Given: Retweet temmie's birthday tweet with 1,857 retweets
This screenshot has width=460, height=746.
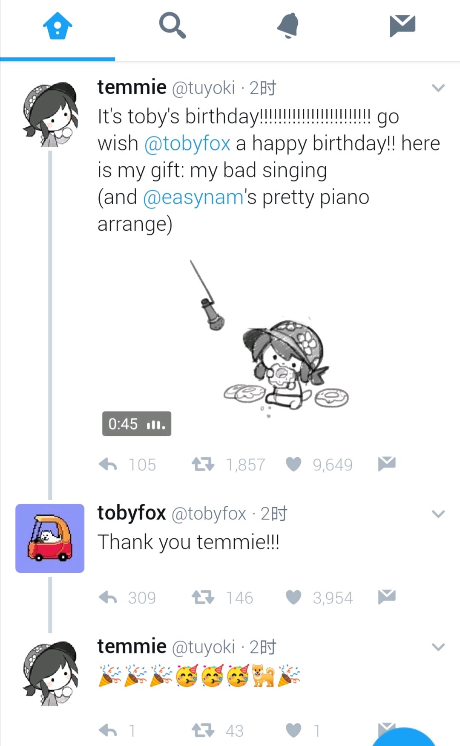Looking at the screenshot, I should click(203, 464).
